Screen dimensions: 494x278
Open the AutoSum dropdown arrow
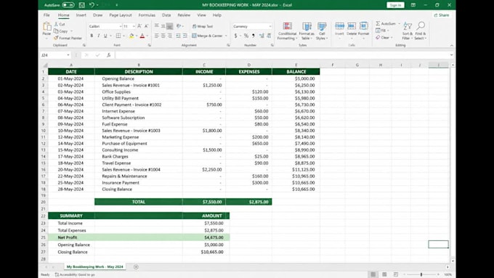pyautogui.click(x=399, y=24)
